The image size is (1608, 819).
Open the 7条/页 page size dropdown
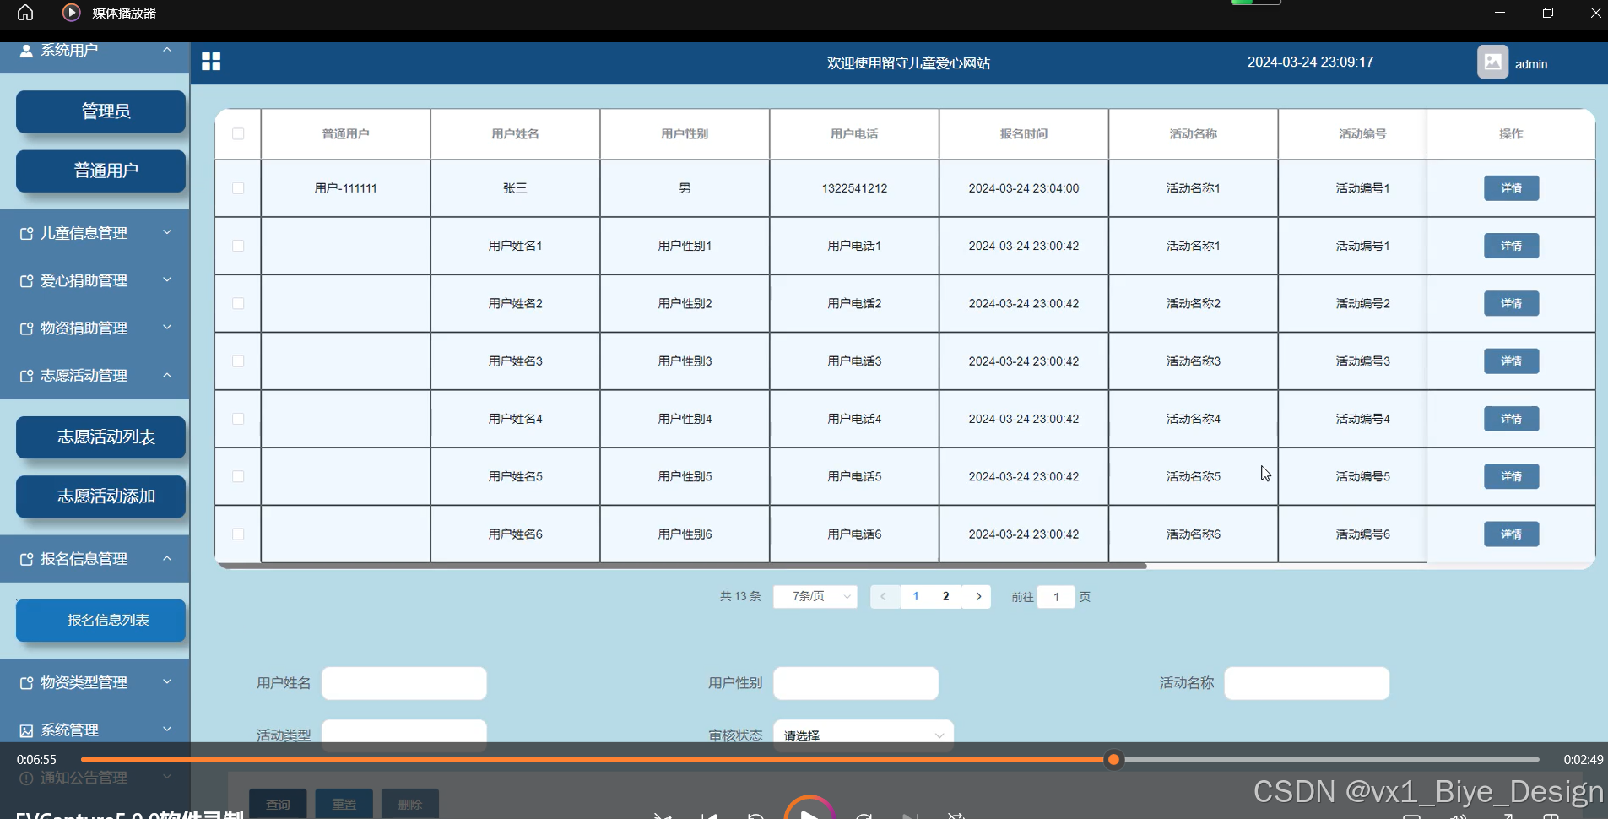point(815,597)
